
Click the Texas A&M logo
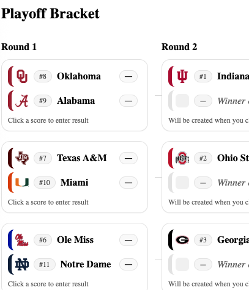click(x=22, y=158)
